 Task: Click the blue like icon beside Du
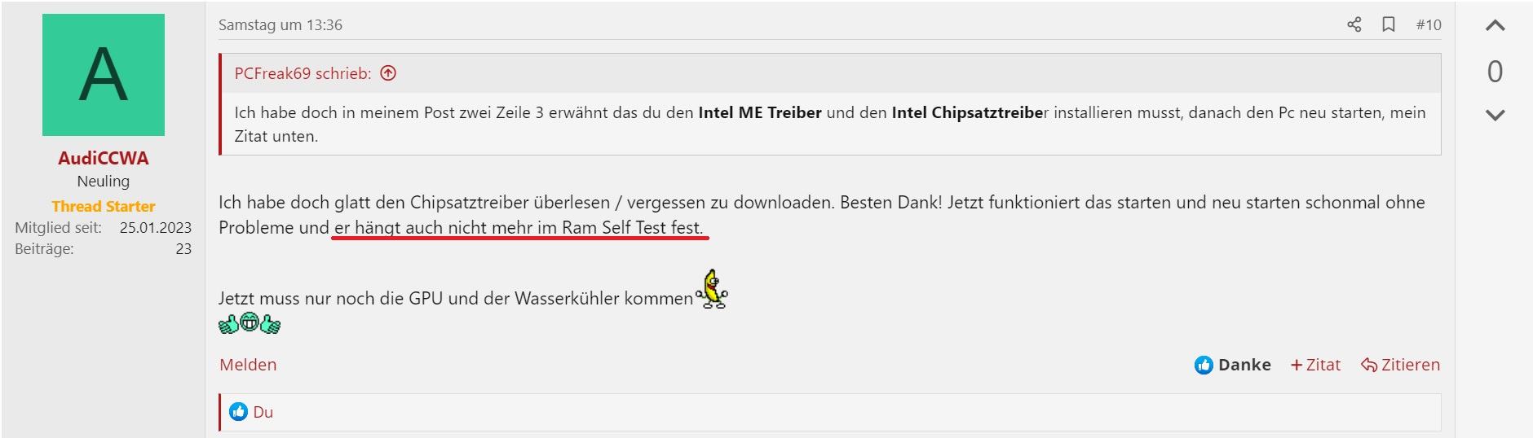[x=238, y=412]
